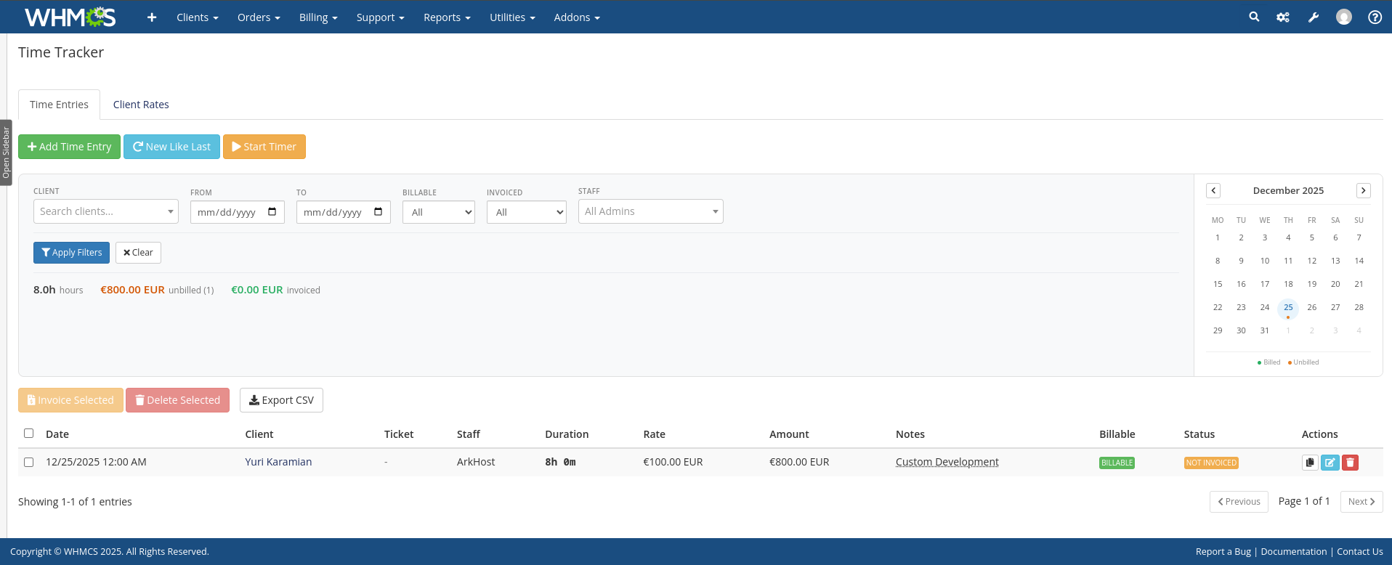
Task: Open the Invoiced filter dropdown
Action: 526,212
